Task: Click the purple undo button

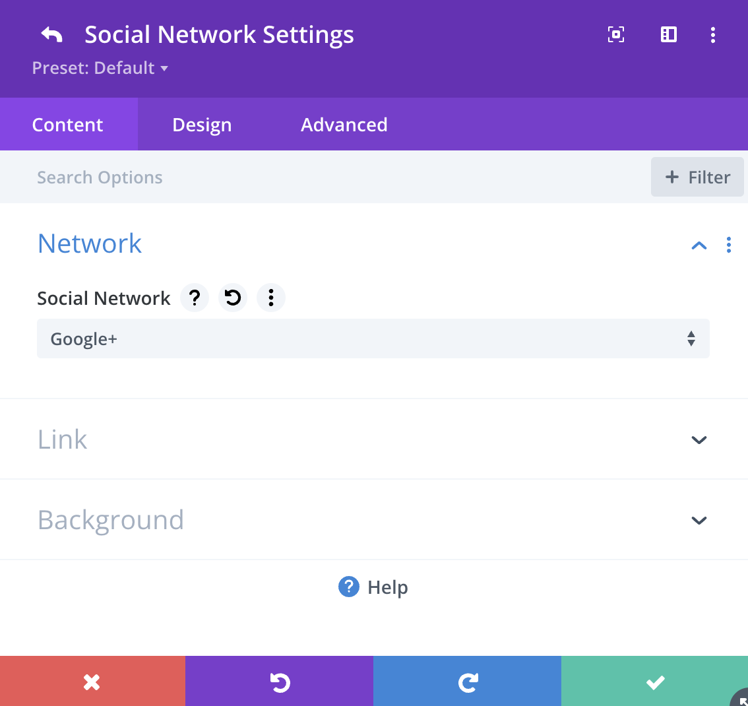Action: tap(280, 681)
